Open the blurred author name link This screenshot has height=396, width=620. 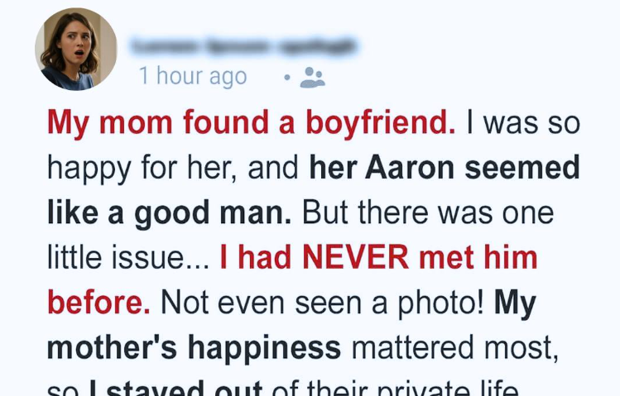click(x=245, y=45)
